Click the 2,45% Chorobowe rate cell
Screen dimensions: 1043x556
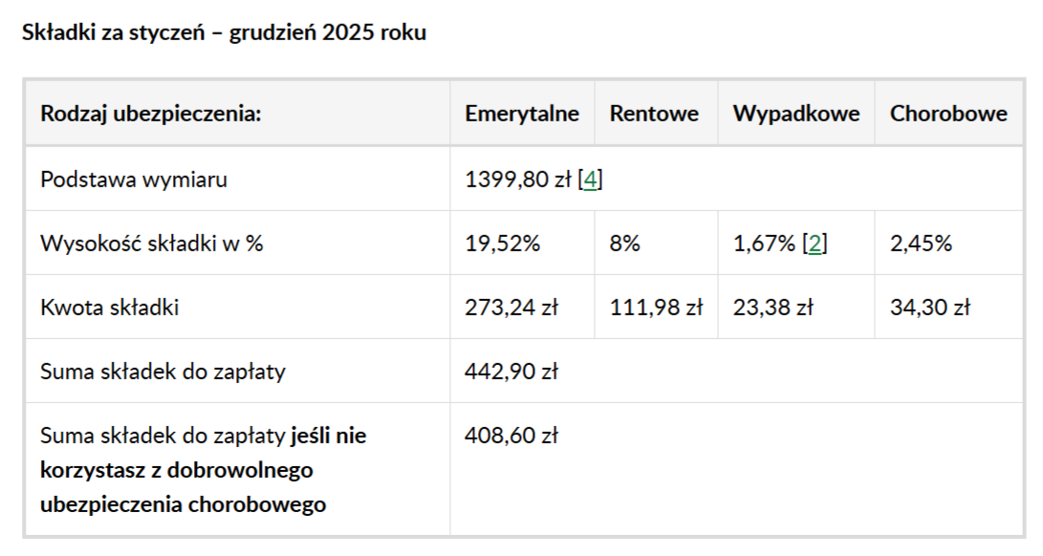click(921, 243)
